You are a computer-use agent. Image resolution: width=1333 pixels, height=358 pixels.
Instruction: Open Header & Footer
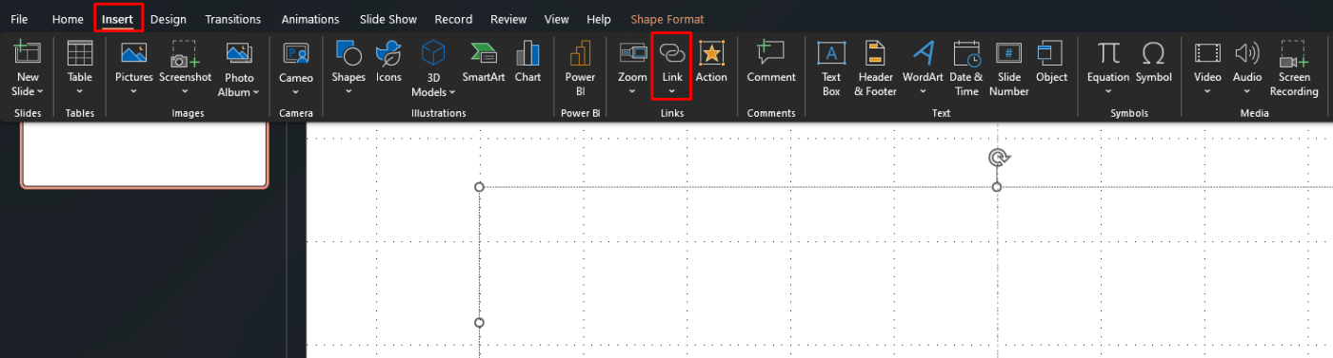pyautogui.click(x=874, y=69)
